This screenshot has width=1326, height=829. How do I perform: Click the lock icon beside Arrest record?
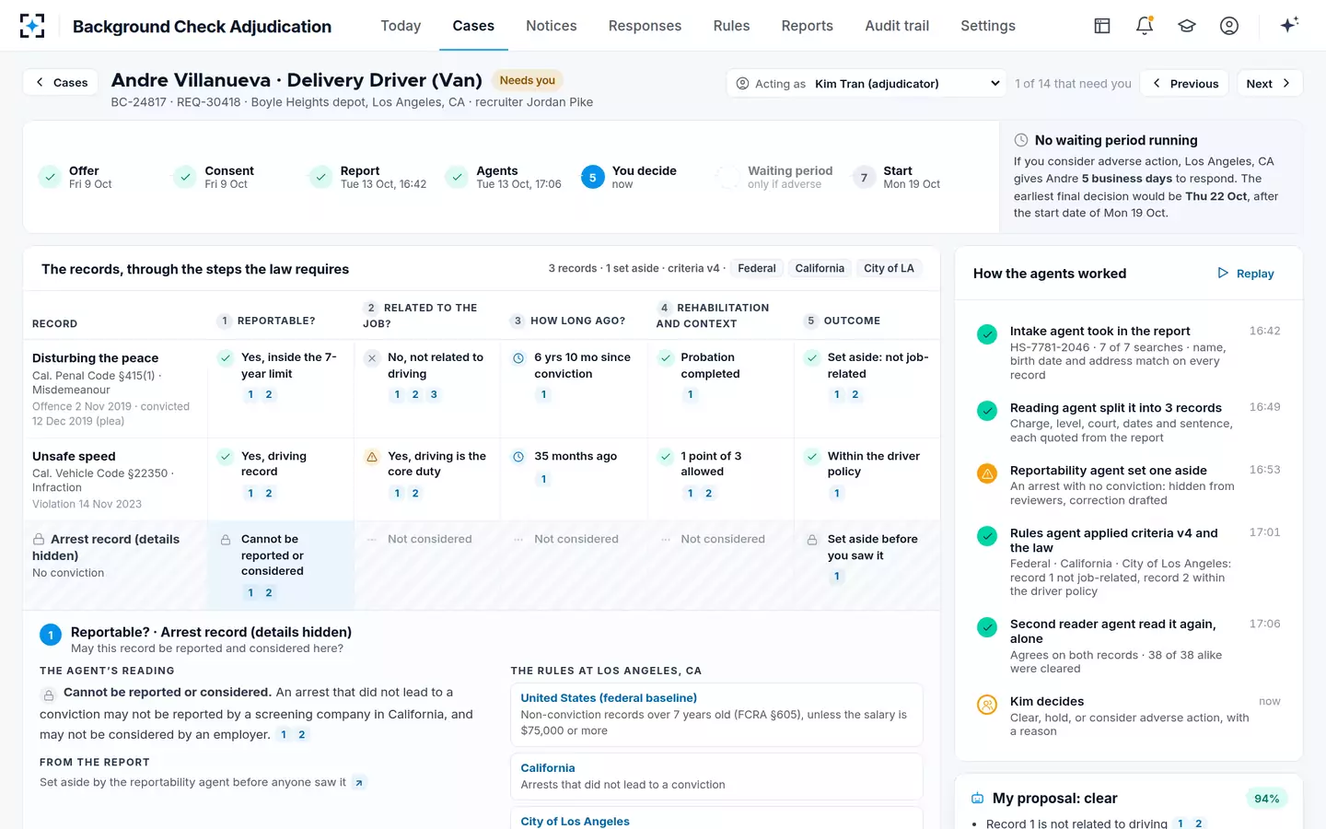39,540
